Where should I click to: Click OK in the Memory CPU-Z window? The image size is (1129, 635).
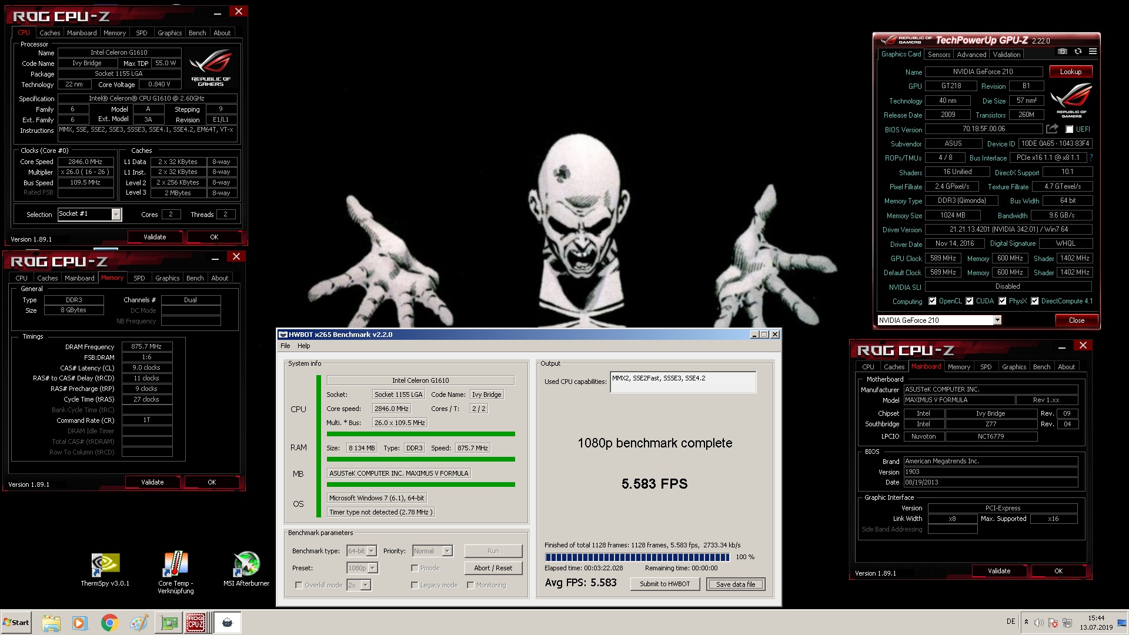click(x=212, y=483)
